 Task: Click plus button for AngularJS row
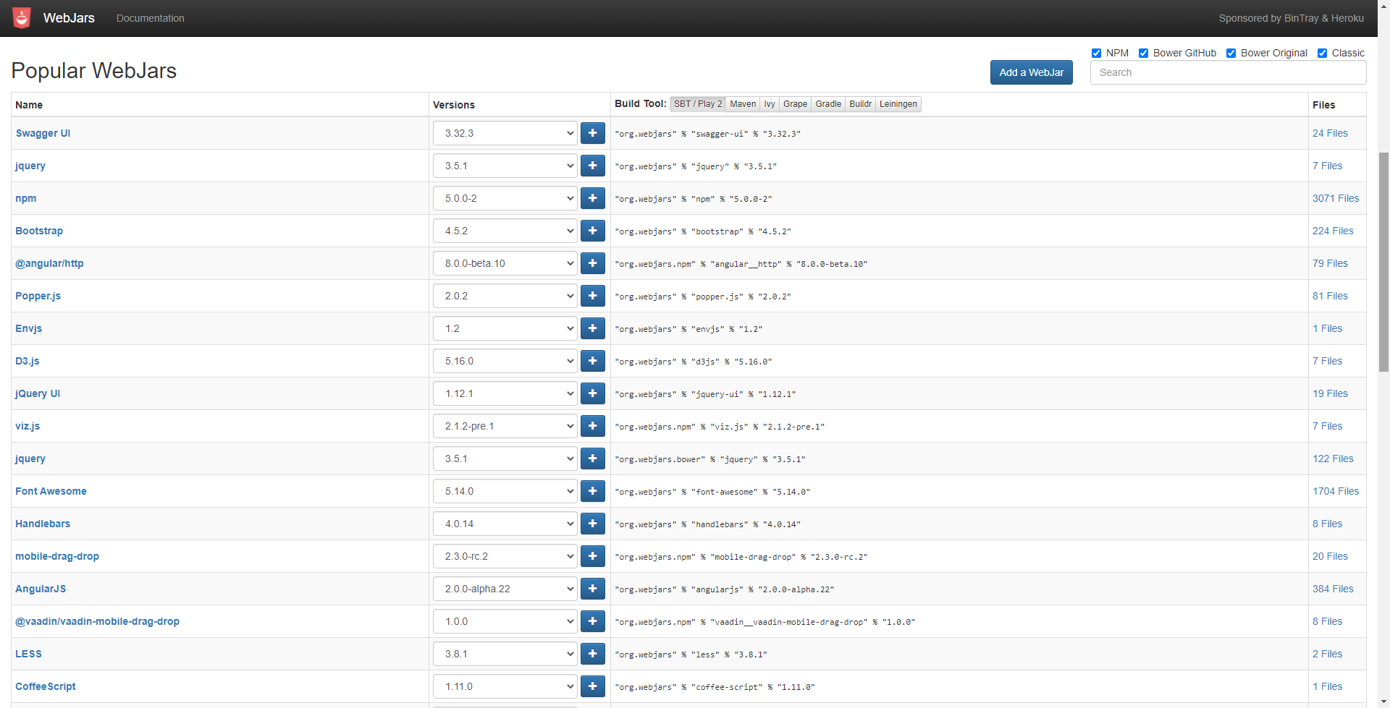[592, 589]
